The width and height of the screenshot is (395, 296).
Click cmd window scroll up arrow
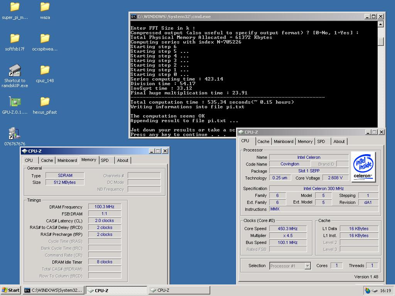click(x=381, y=24)
